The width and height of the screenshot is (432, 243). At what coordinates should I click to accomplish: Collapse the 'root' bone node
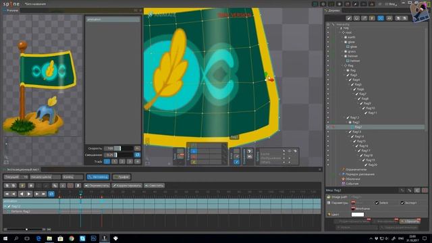[x=340, y=32]
